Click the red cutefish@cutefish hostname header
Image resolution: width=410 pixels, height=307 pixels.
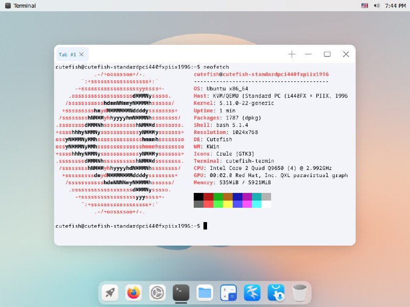point(261,74)
